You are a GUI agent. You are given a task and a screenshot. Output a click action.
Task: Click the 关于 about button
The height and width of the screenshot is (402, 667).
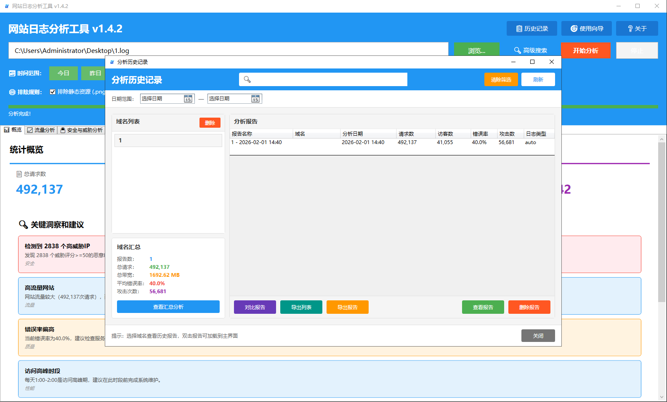point(637,29)
